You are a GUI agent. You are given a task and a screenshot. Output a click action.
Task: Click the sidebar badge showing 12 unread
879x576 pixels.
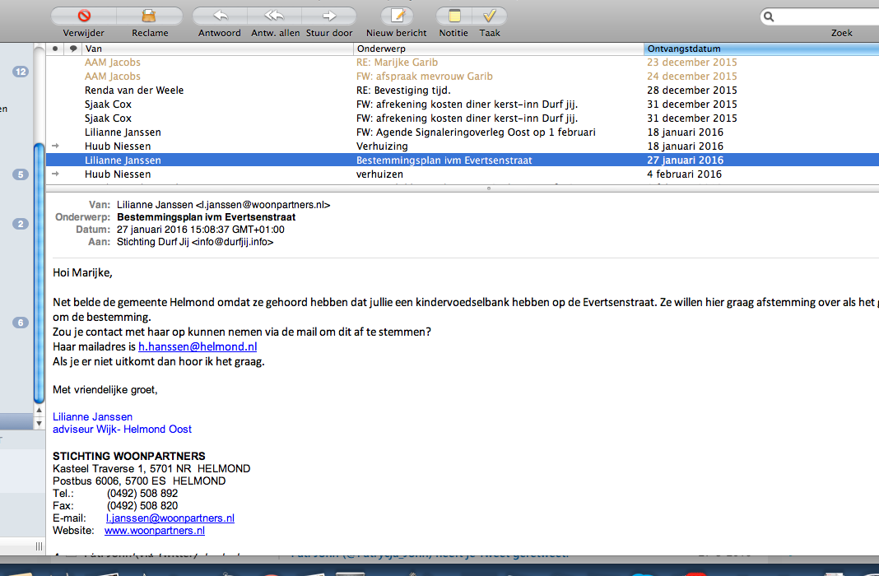point(21,72)
